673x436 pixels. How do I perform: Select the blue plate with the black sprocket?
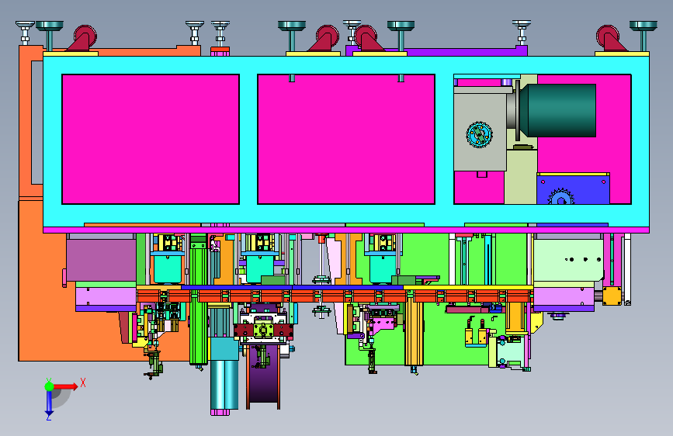[x=573, y=189]
